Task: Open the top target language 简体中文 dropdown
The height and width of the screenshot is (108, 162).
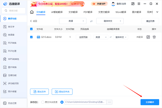Action: point(110,21)
